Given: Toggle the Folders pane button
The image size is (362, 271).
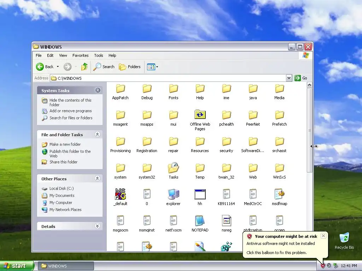Looking at the screenshot, I should tap(130, 67).
